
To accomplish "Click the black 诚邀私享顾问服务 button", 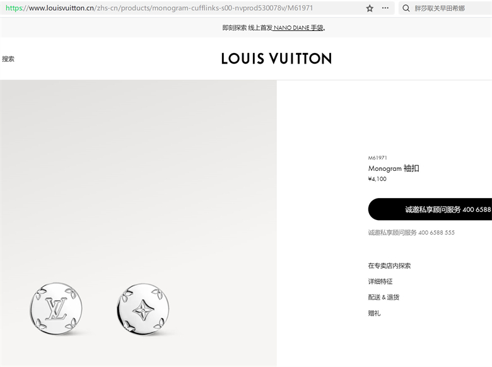I will 430,209.
